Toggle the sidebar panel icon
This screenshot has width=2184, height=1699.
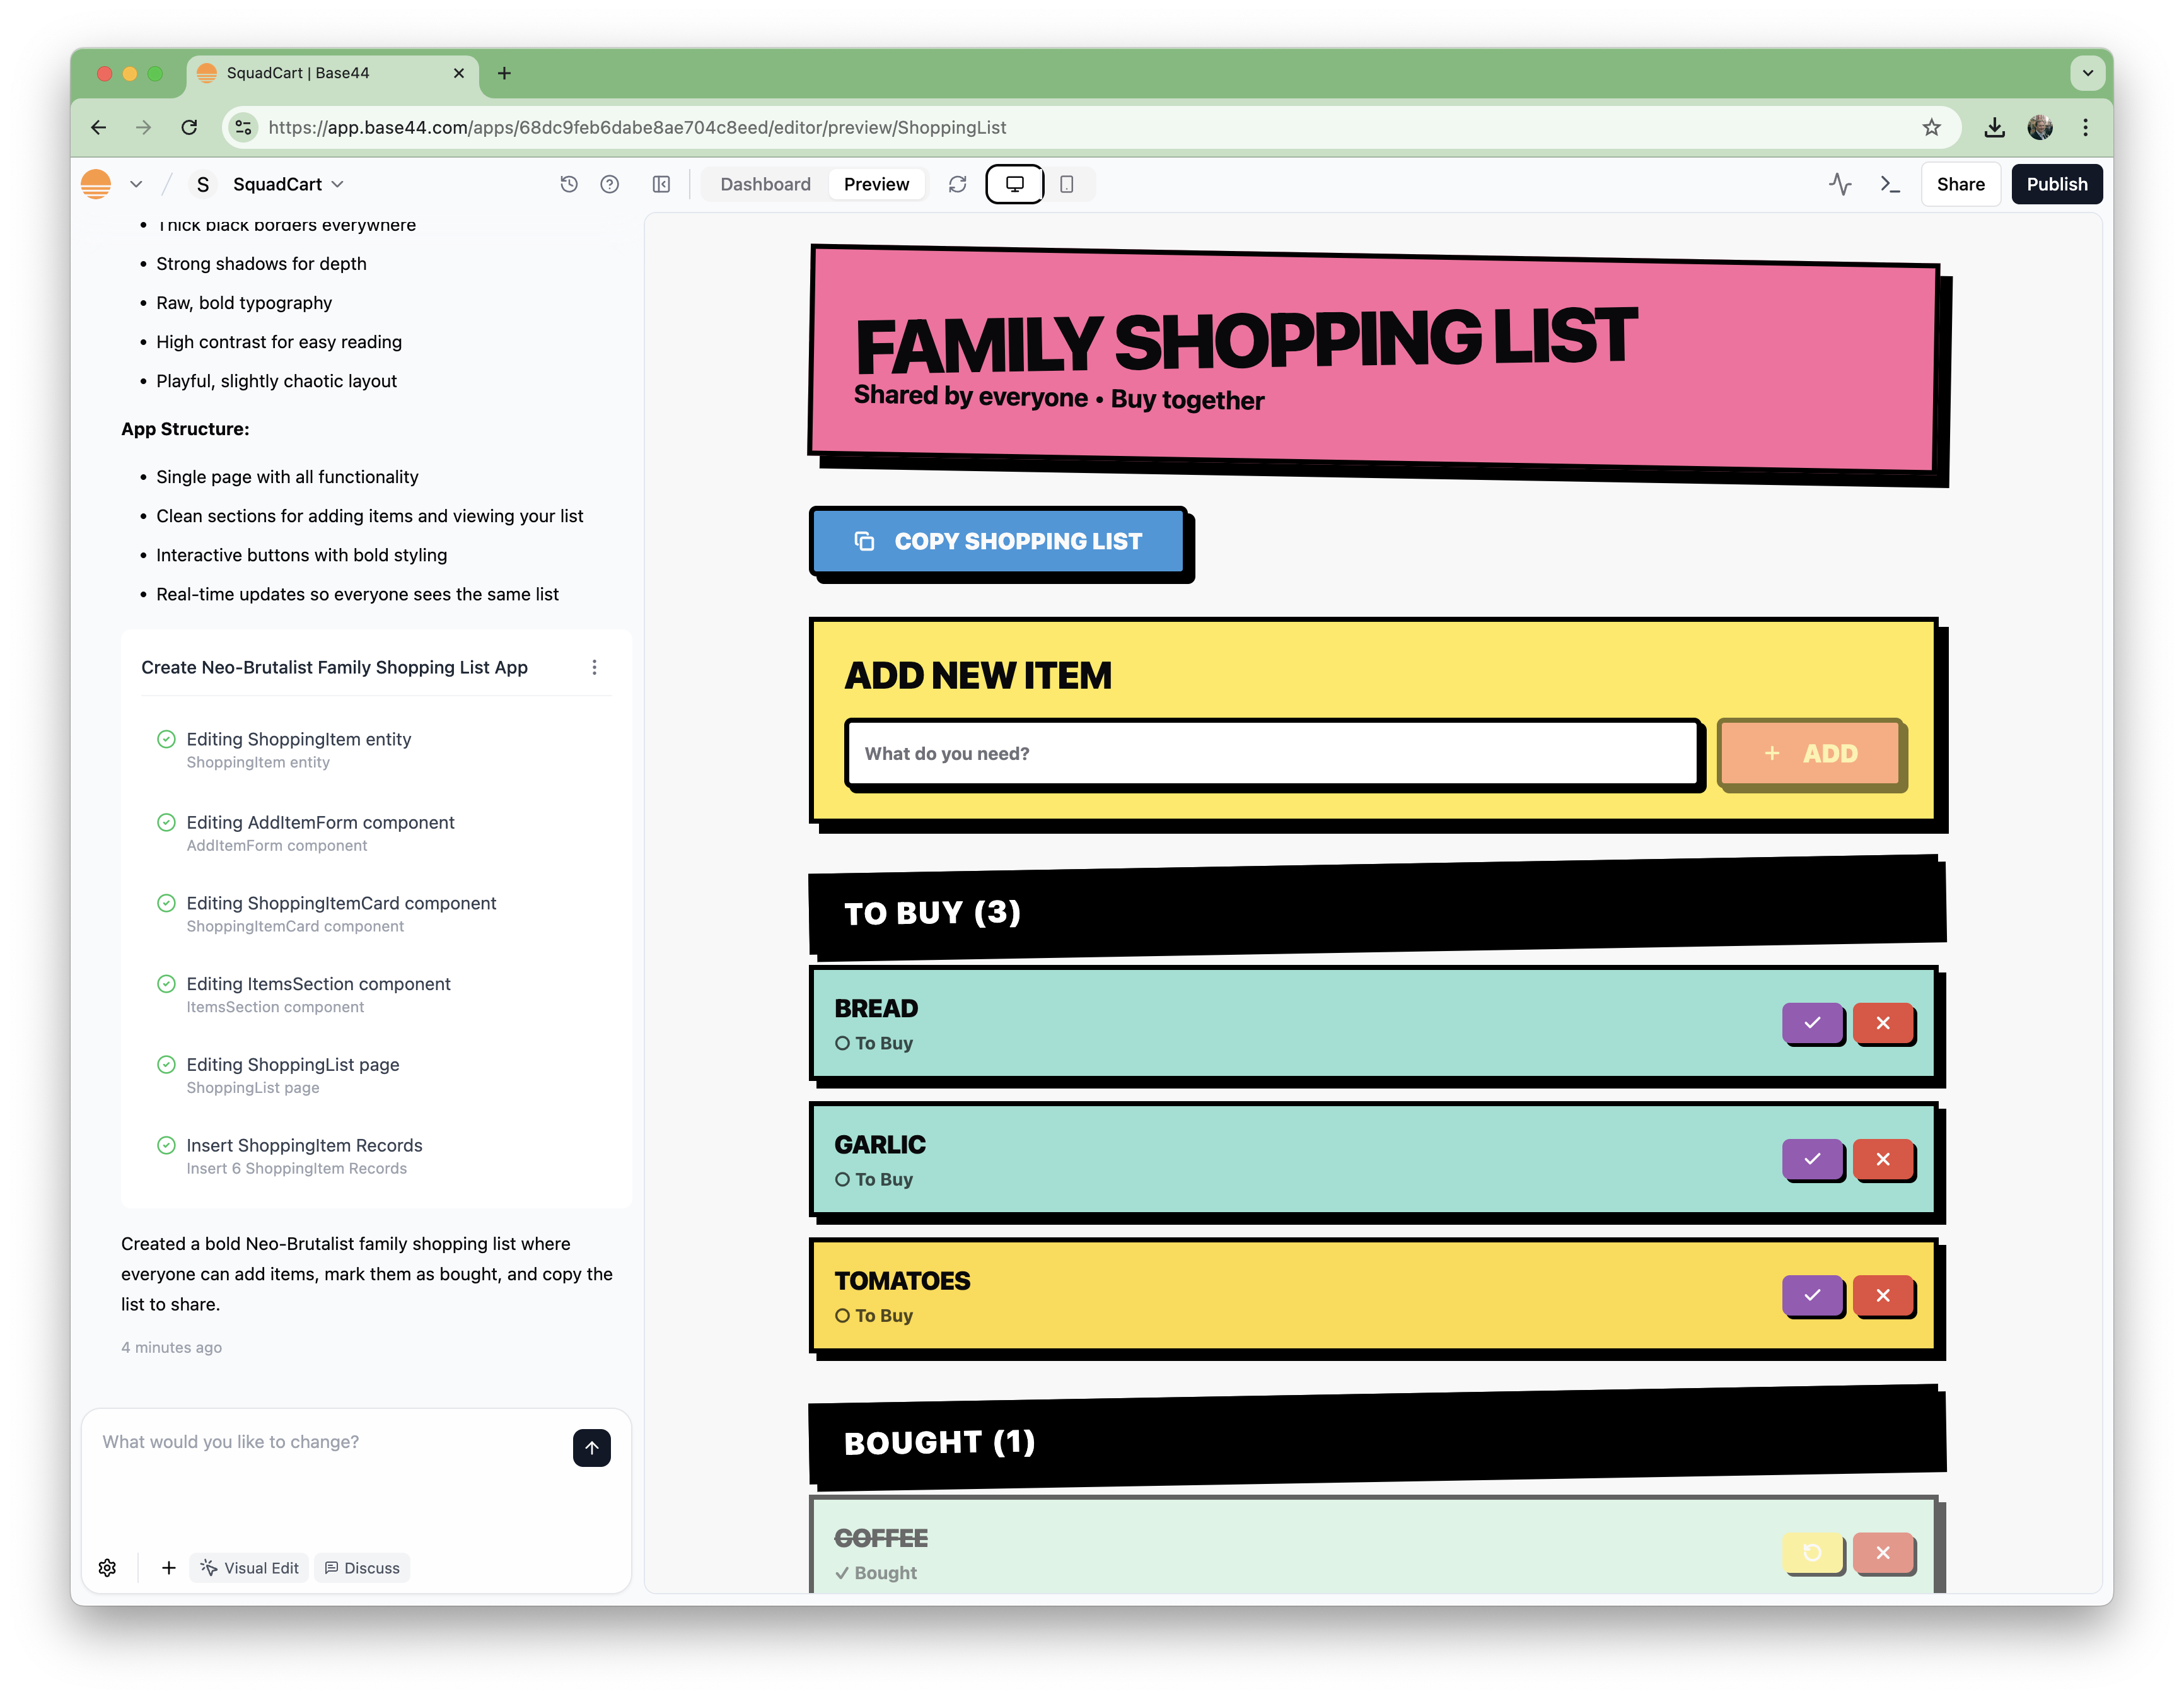coord(661,184)
